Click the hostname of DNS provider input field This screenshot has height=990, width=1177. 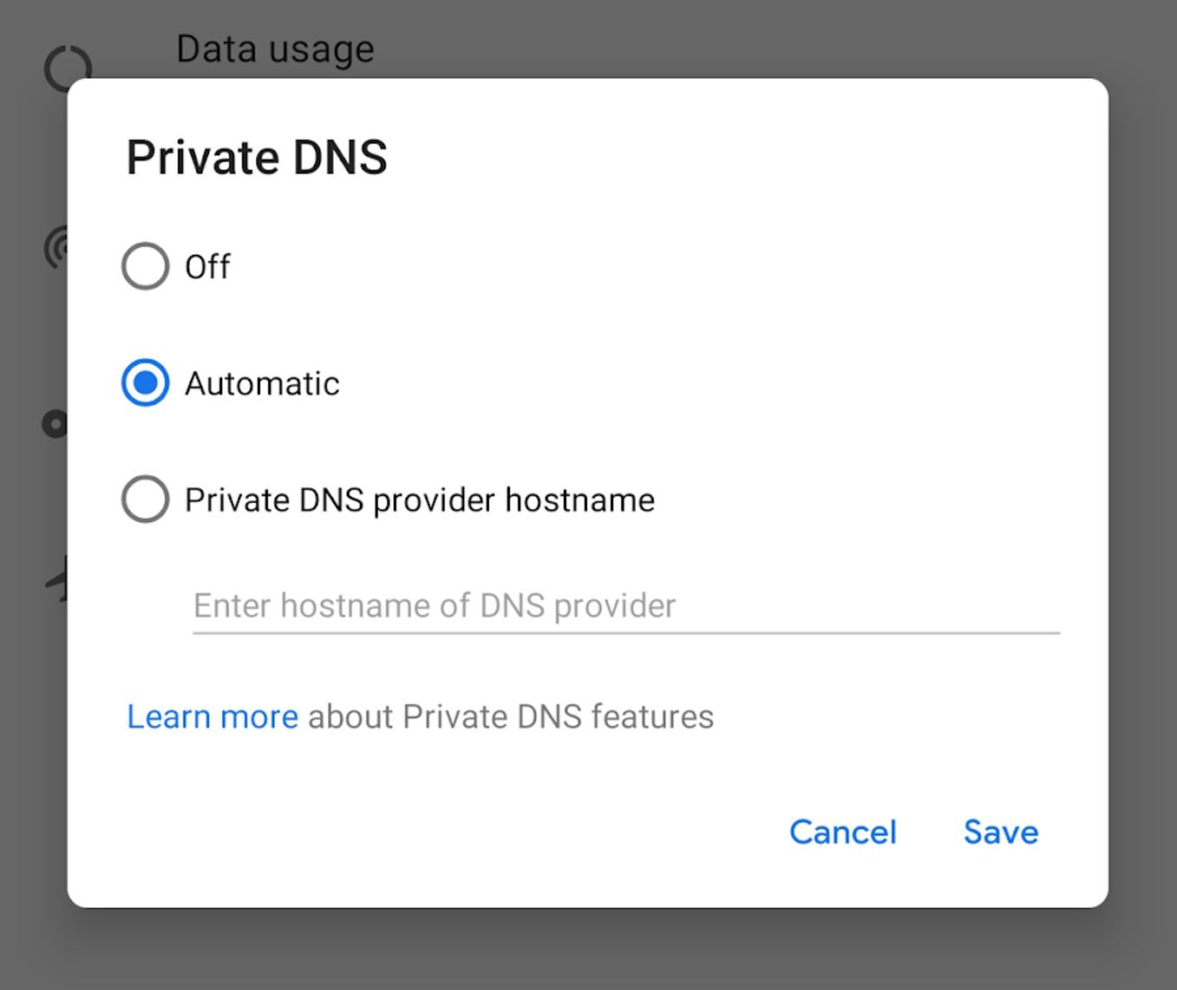pyautogui.click(x=626, y=605)
